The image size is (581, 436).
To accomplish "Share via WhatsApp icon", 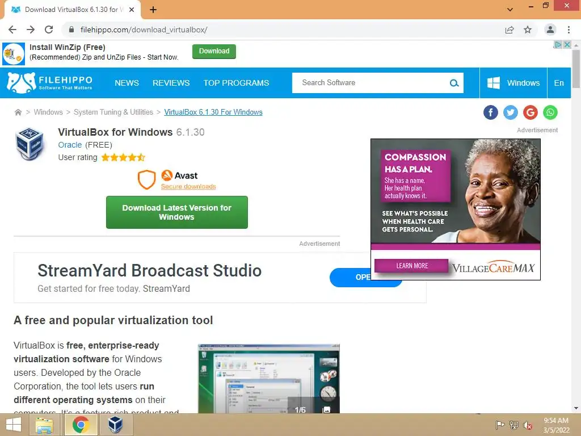I will [x=550, y=112].
